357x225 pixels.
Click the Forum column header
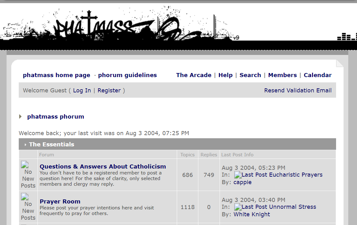click(x=47, y=155)
